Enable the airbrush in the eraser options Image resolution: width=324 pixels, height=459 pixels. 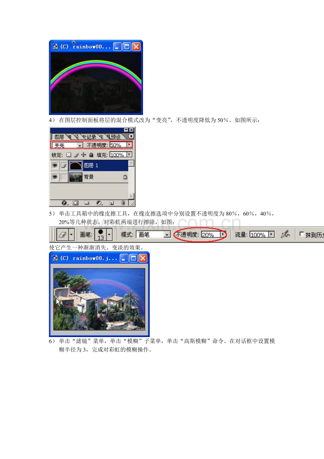pyautogui.click(x=286, y=234)
